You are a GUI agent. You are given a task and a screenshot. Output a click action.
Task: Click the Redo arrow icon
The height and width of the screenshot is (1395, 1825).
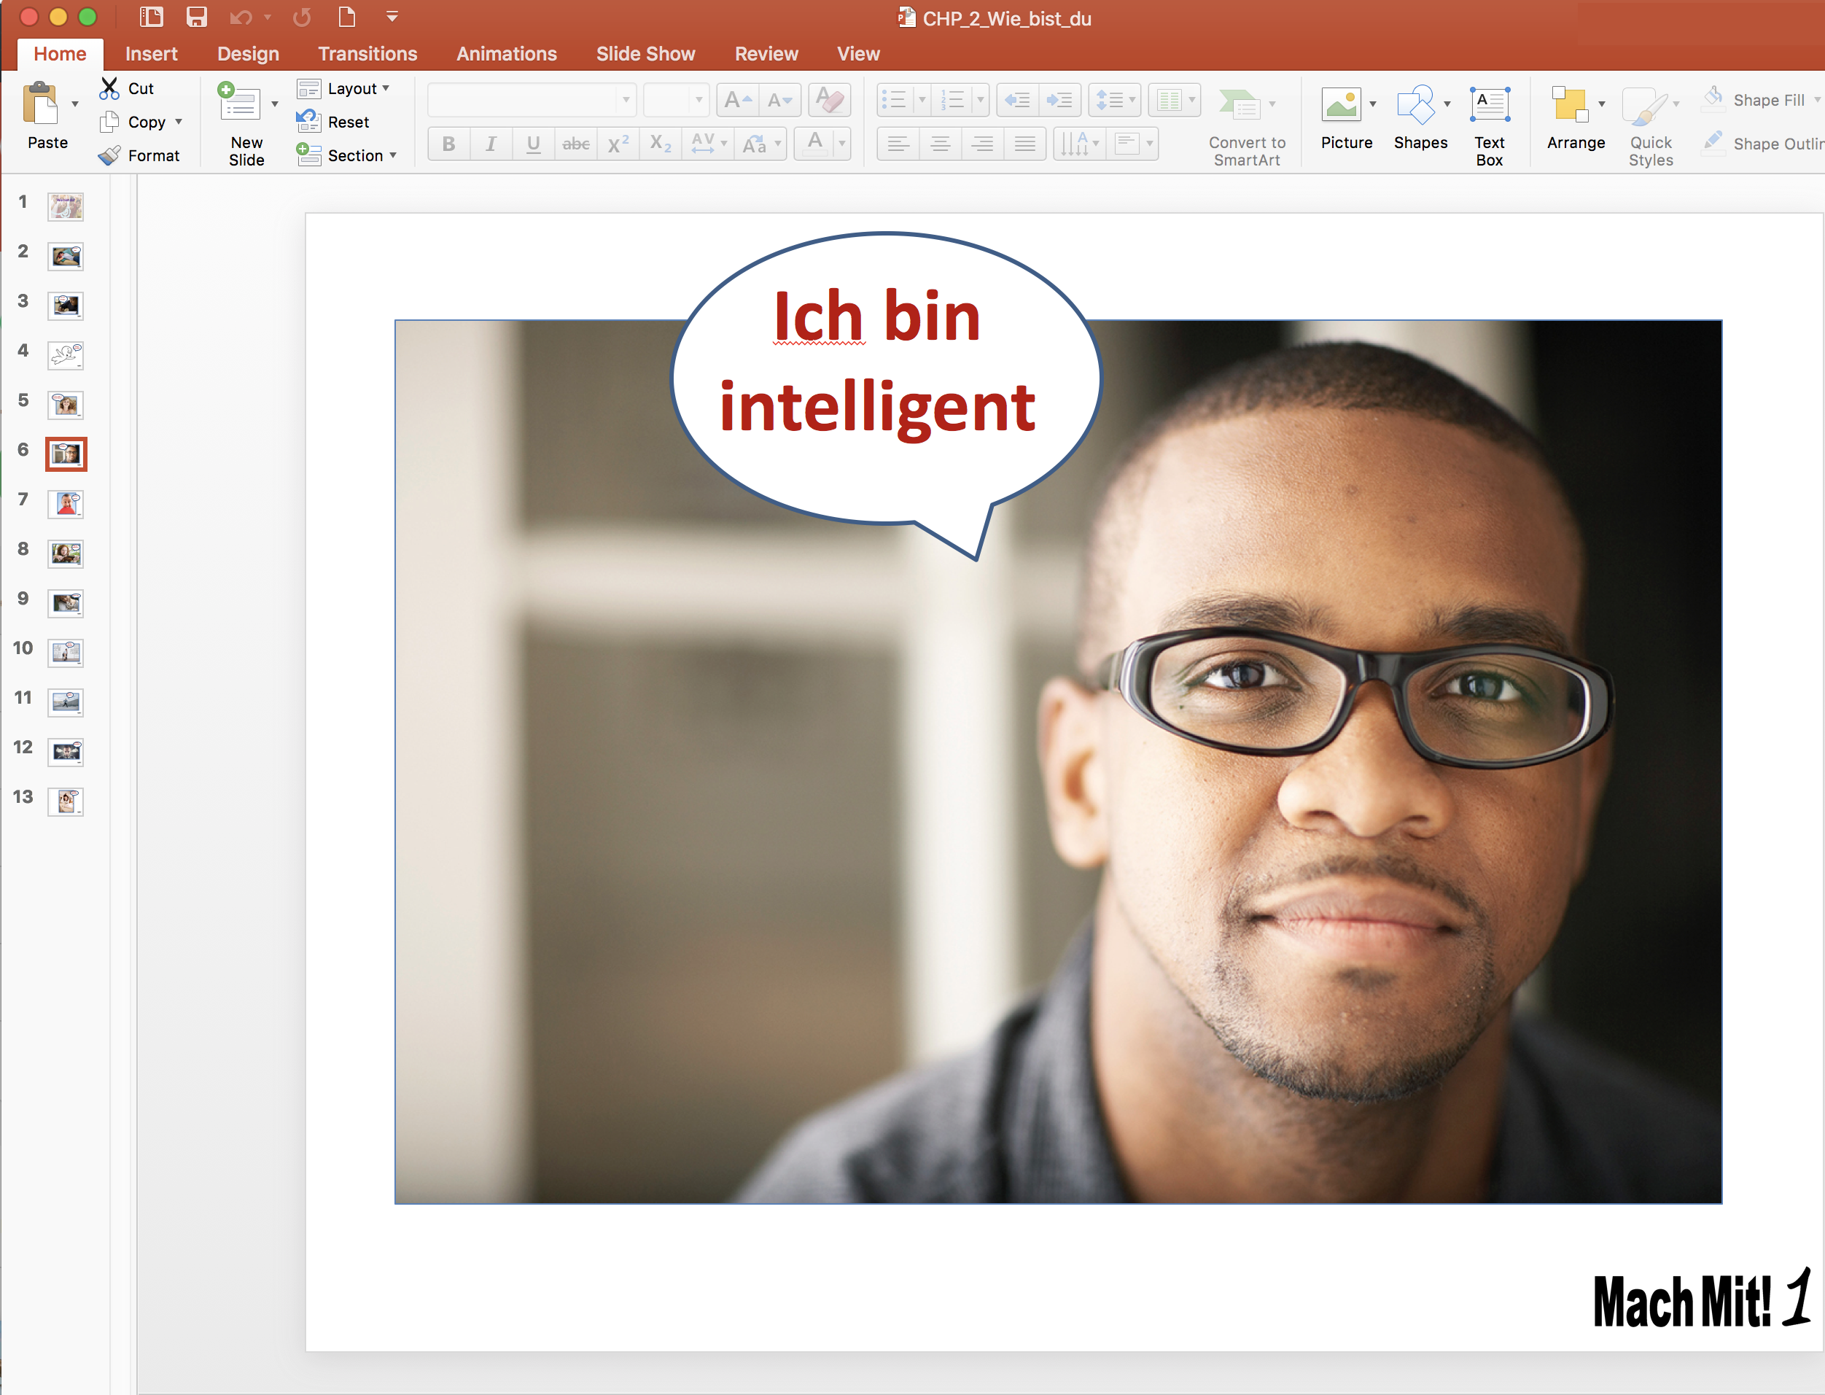tap(303, 18)
